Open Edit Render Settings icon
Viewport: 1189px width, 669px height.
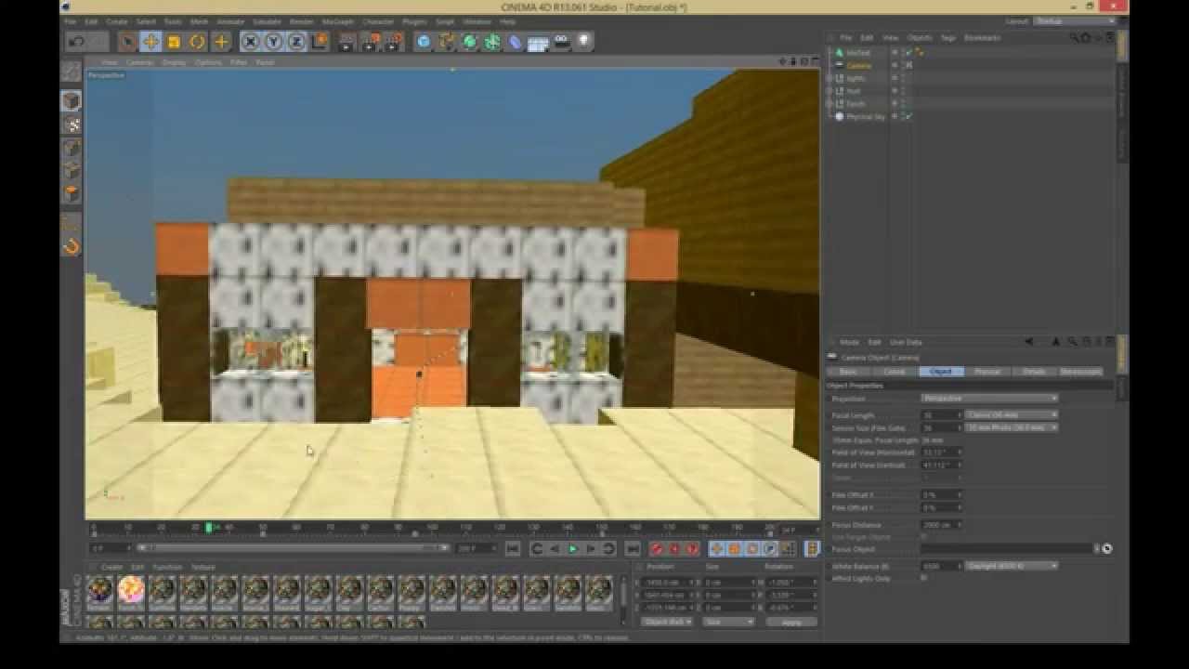394,42
